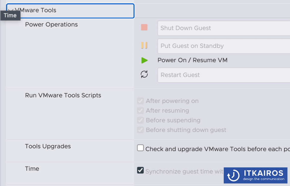Click the red Shut Down Guest stop icon
290x186 pixels.
coord(144,27)
